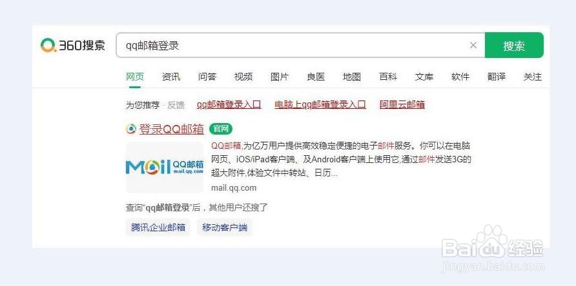This screenshot has height=286, width=576.
Task: Select the 良医 tab
Action: click(316, 77)
